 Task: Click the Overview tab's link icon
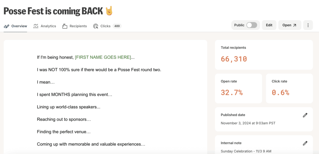[7, 26]
